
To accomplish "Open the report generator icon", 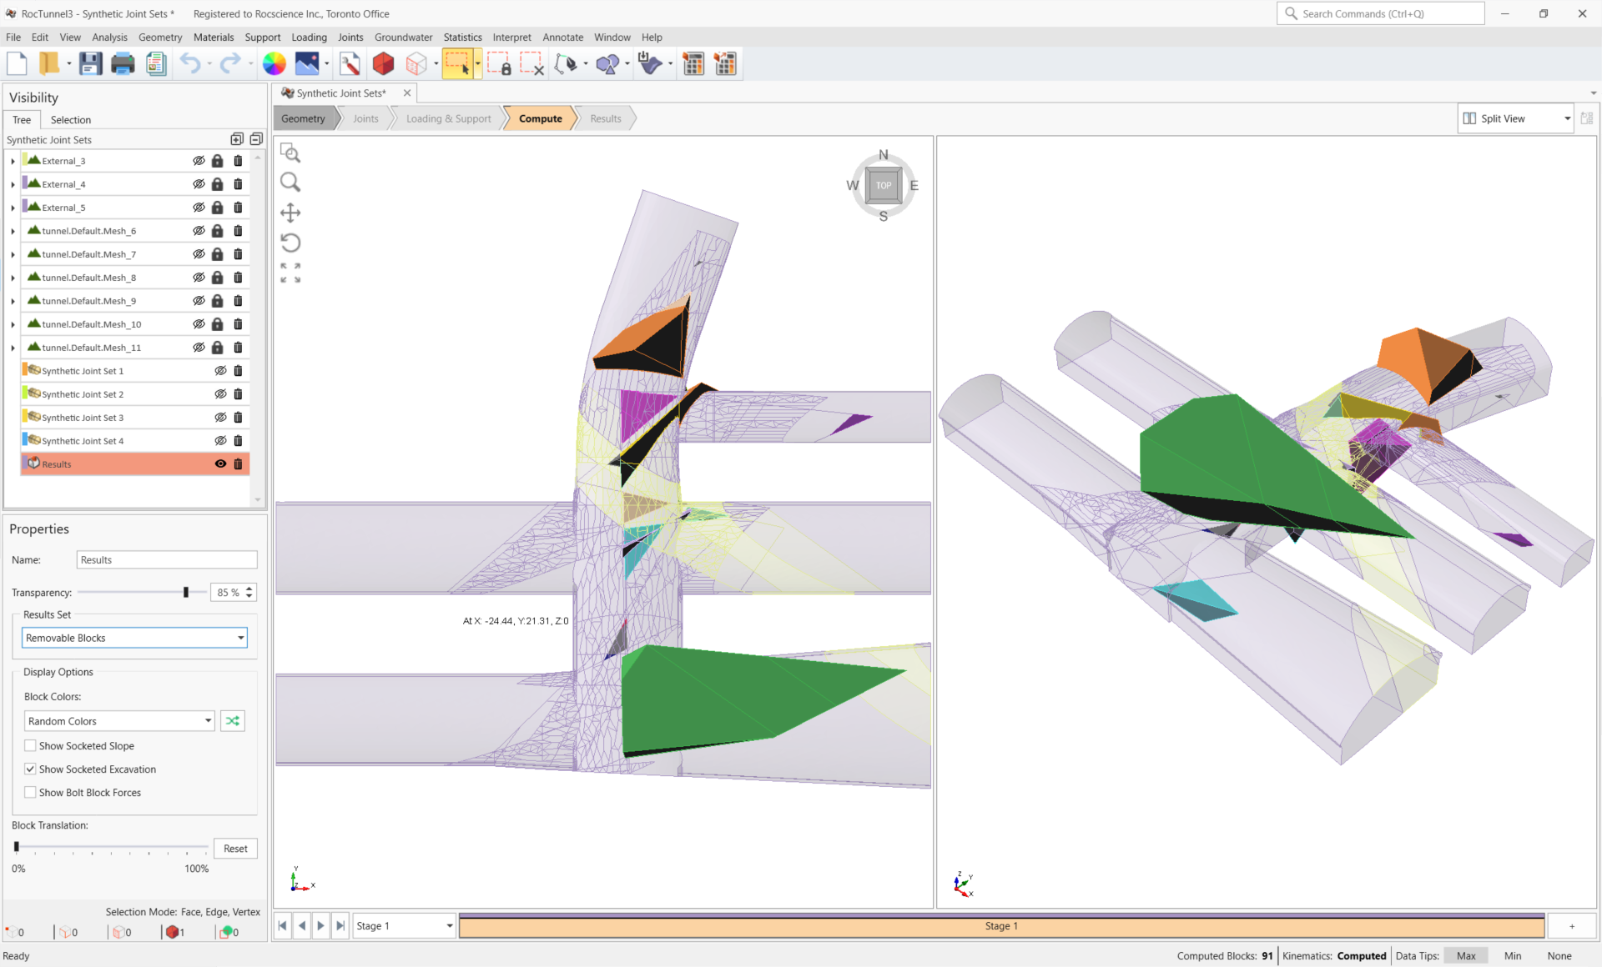I will 155,63.
